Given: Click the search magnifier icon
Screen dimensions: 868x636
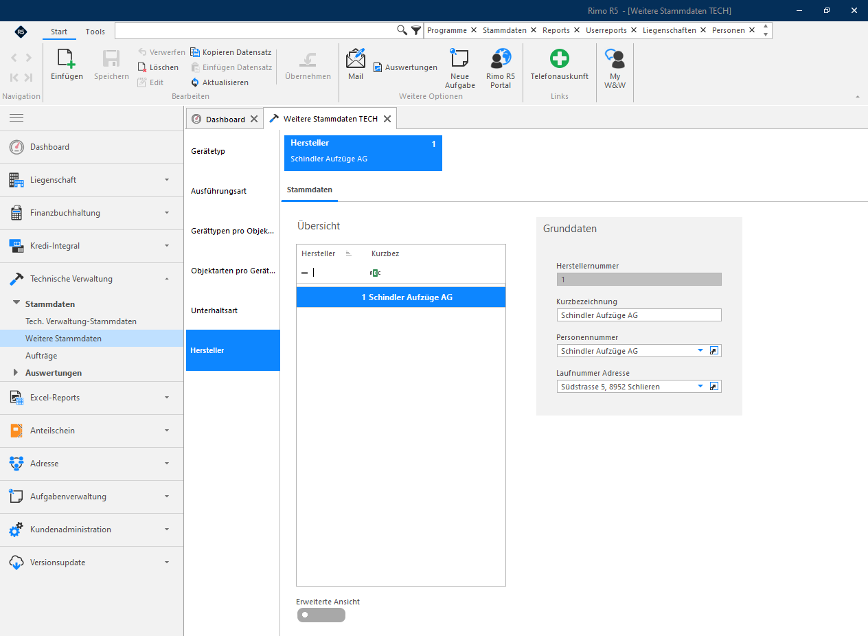Looking at the screenshot, I should coord(402,30).
